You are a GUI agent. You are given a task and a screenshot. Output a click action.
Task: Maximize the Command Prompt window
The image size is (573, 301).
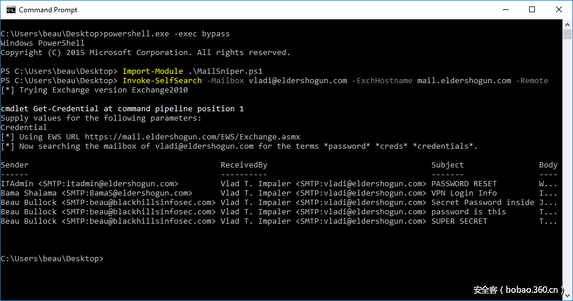[x=532, y=9]
